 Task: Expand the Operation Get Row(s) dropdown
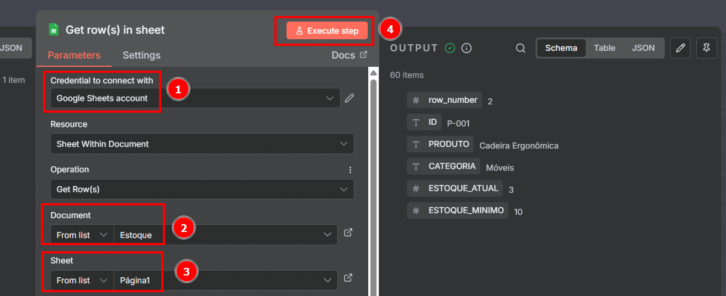(202, 189)
